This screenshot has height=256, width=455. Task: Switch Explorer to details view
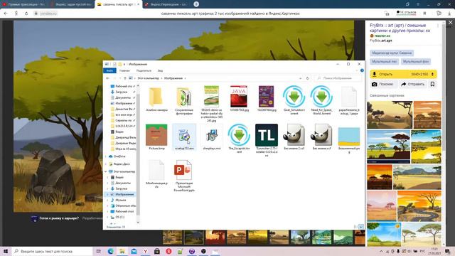(x=356, y=227)
